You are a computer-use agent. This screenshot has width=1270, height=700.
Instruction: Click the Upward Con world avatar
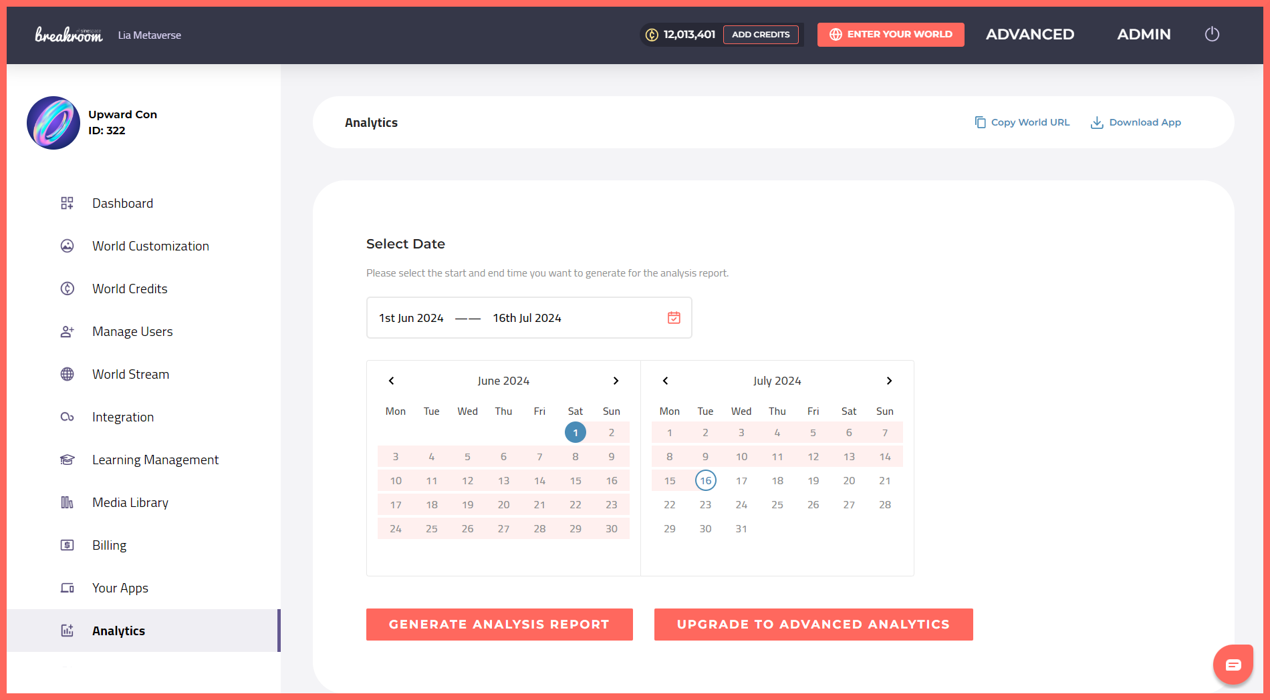[53, 123]
